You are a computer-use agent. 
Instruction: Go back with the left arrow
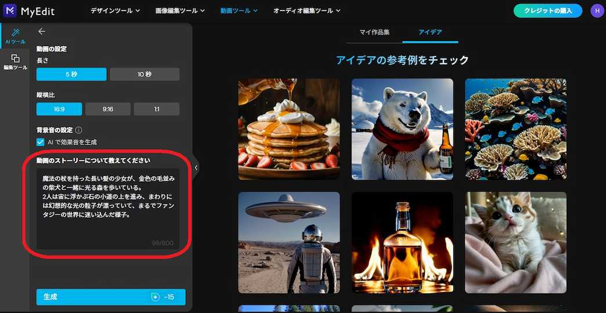[x=42, y=32]
